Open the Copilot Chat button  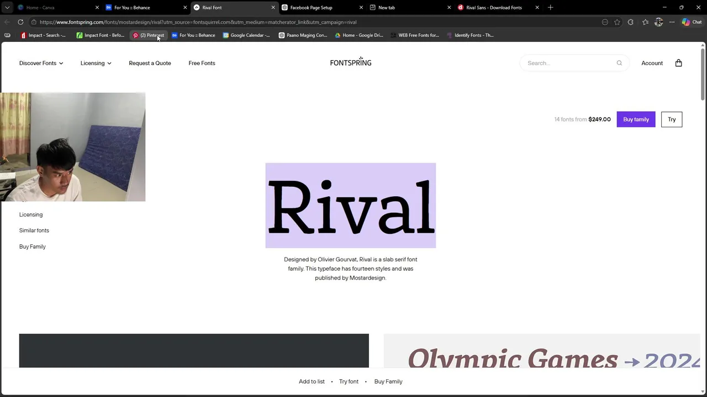pos(692,22)
